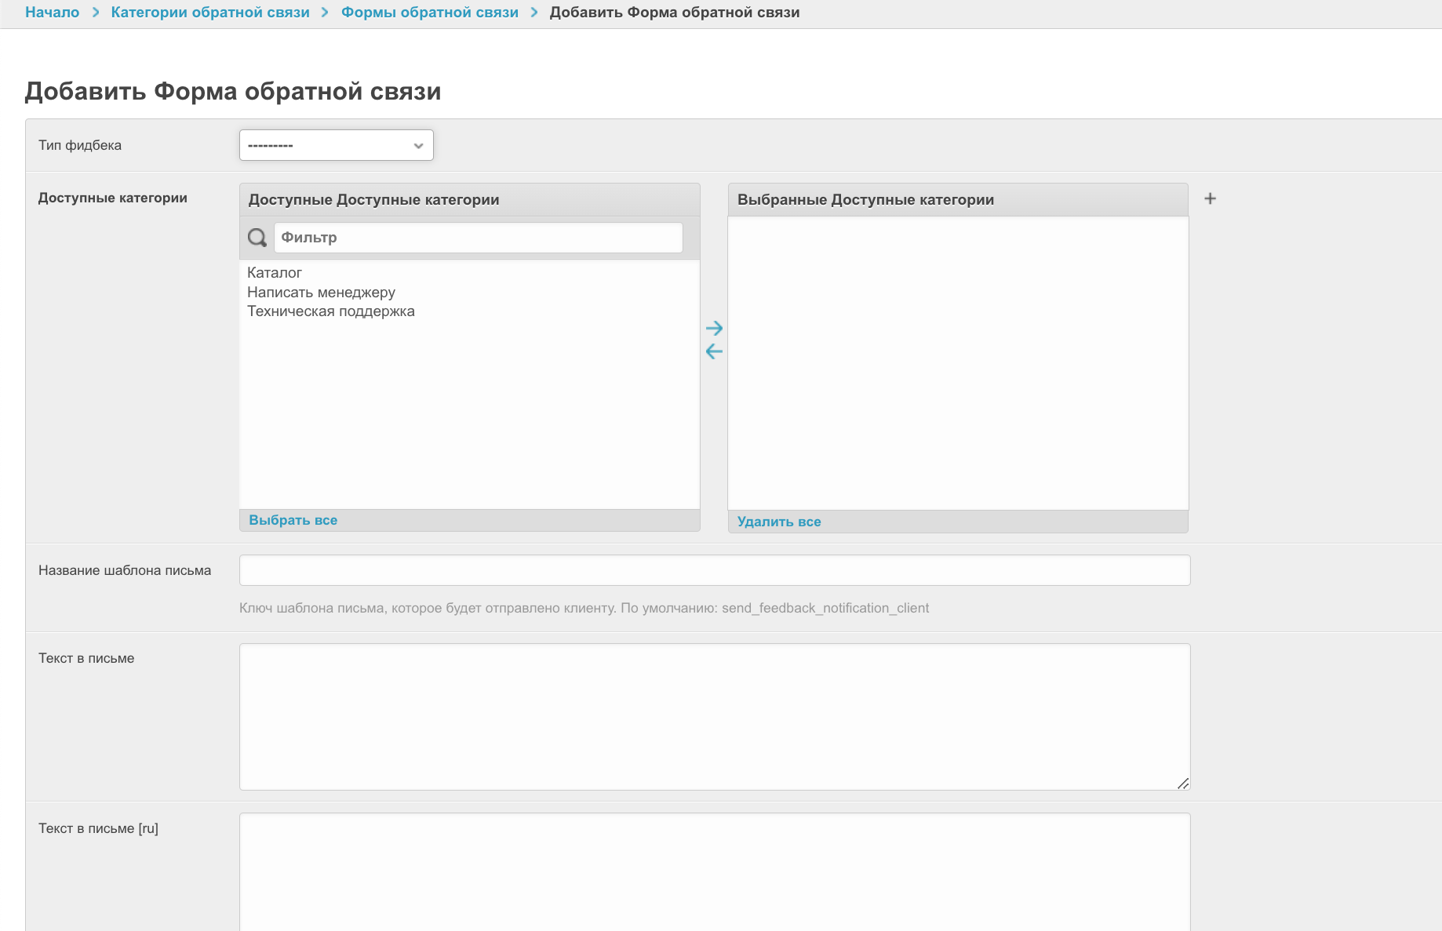Go to Начало breadcrumb
Screen dimensions: 1442x931
(52, 13)
